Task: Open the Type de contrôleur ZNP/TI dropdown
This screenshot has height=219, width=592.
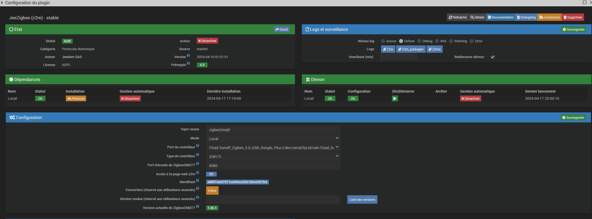Action: point(273,156)
